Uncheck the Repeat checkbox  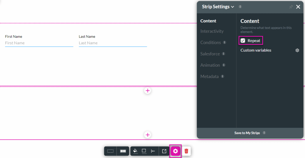(x=243, y=41)
